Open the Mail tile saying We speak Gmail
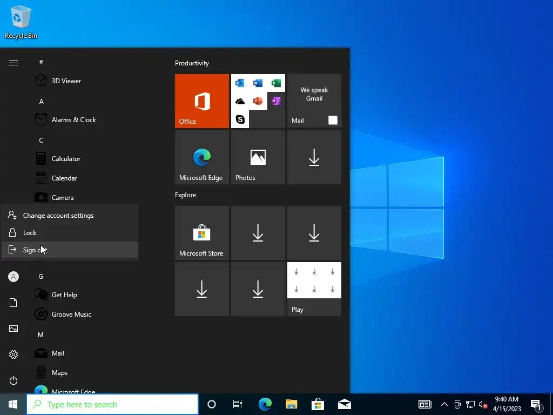The image size is (553, 415). pos(314,101)
